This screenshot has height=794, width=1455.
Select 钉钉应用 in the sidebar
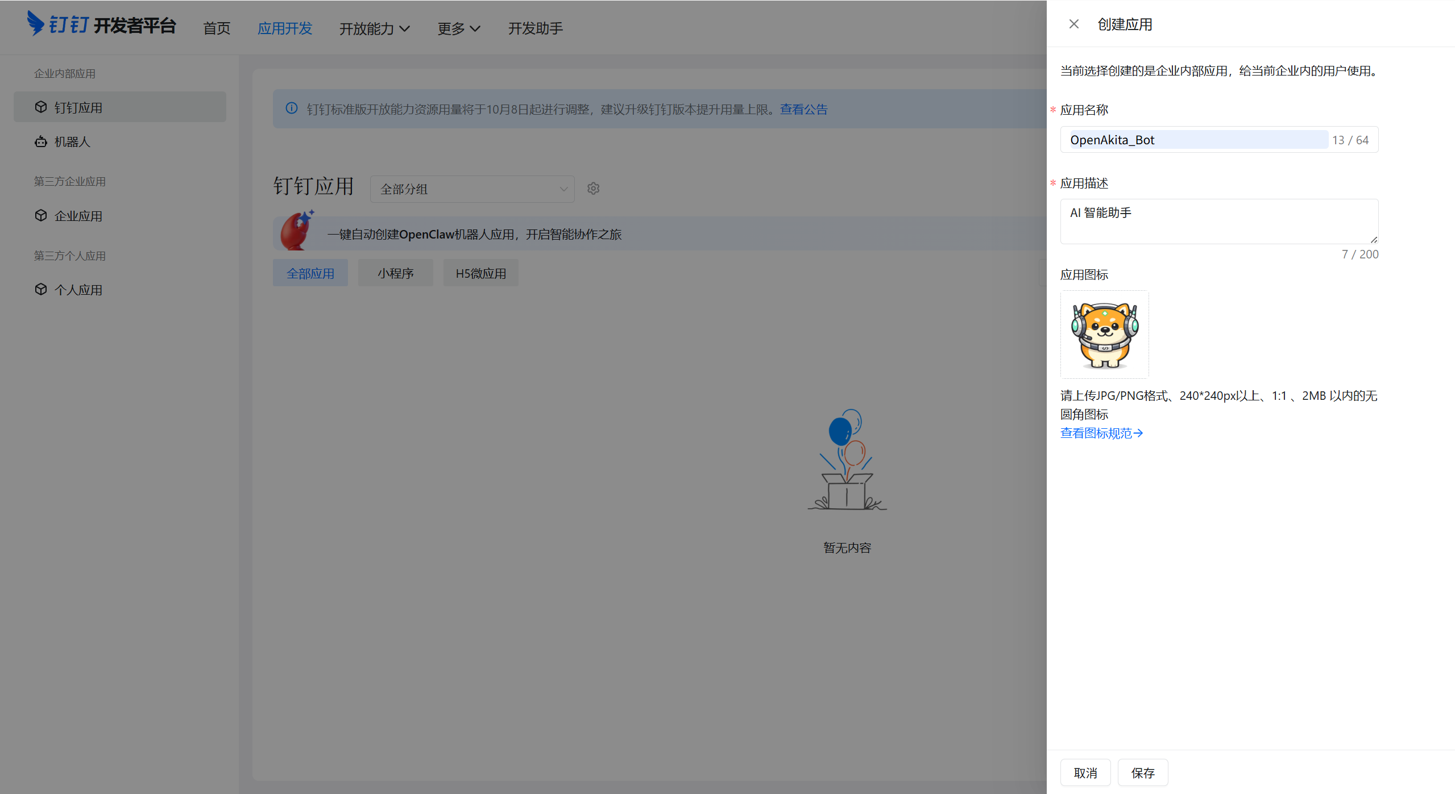pyautogui.click(x=120, y=107)
